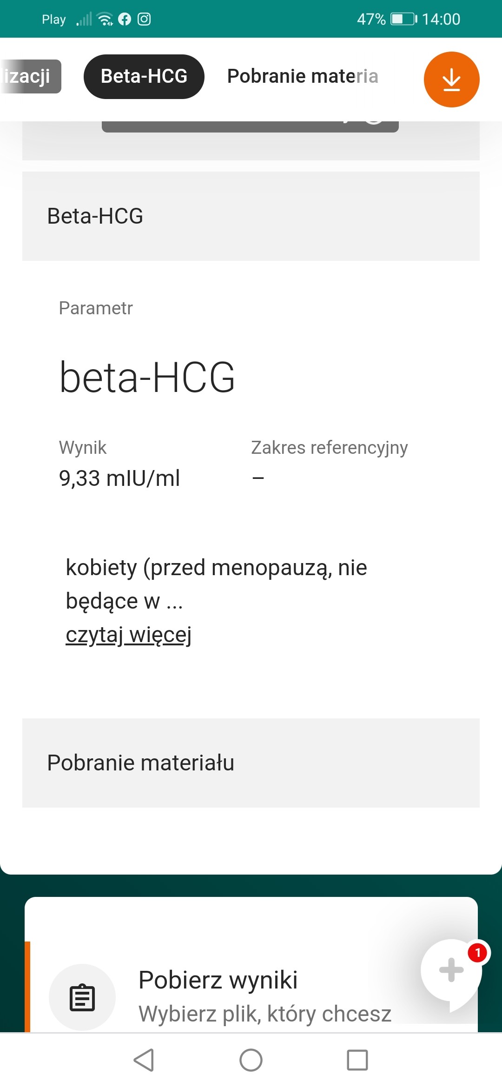The width and height of the screenshot is (502, 1088).
Task: Tap the red notification badge showing 1
Action: click(477, 953)
